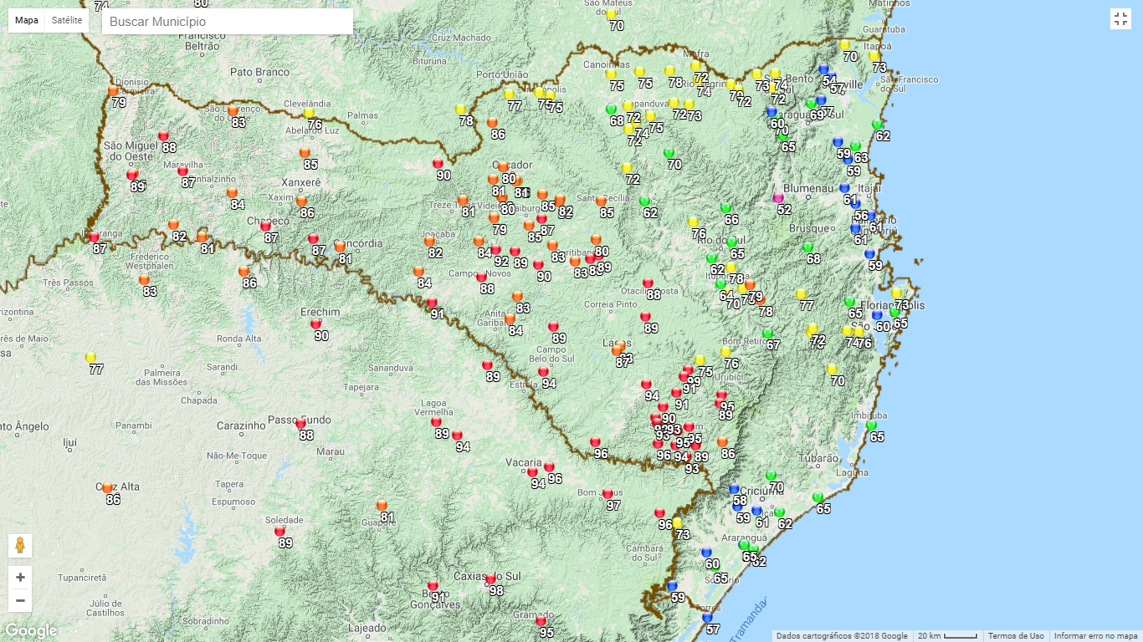This screenshot has height=642, width=1143.
Task: Select the Mapa view tab
Action: (27, 20)
